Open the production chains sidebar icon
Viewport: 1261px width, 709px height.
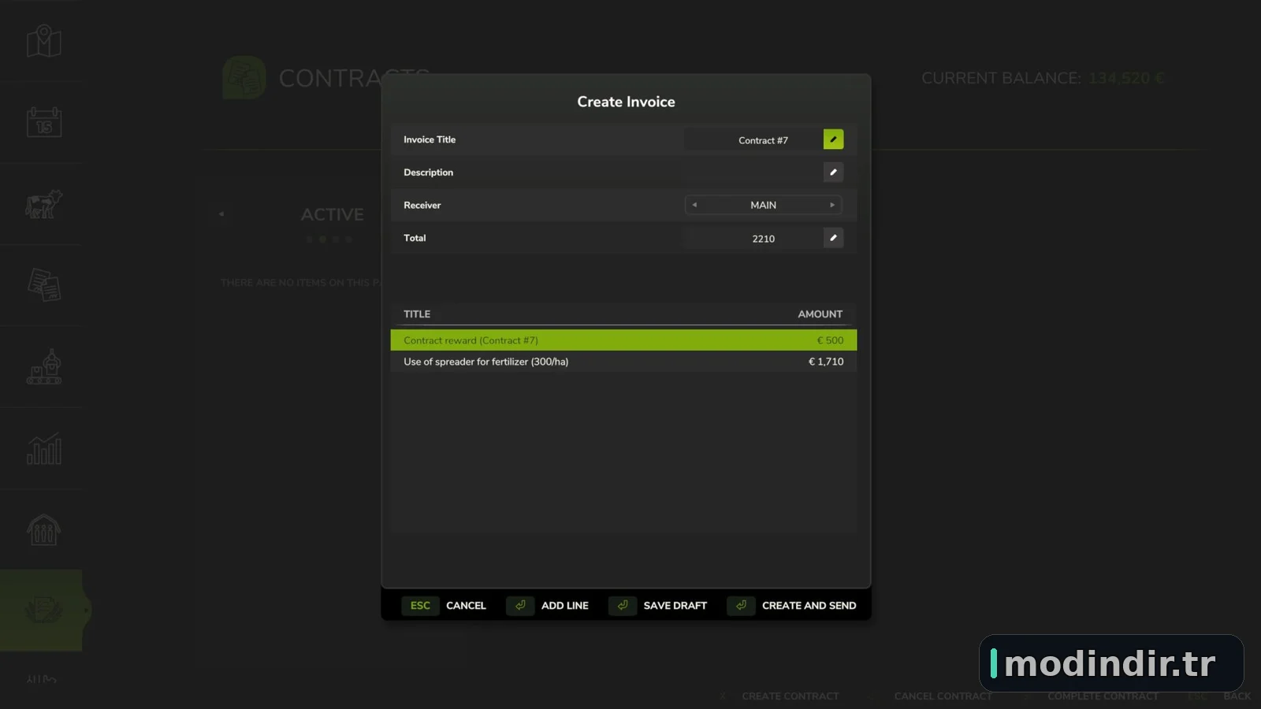coord(43,367)
